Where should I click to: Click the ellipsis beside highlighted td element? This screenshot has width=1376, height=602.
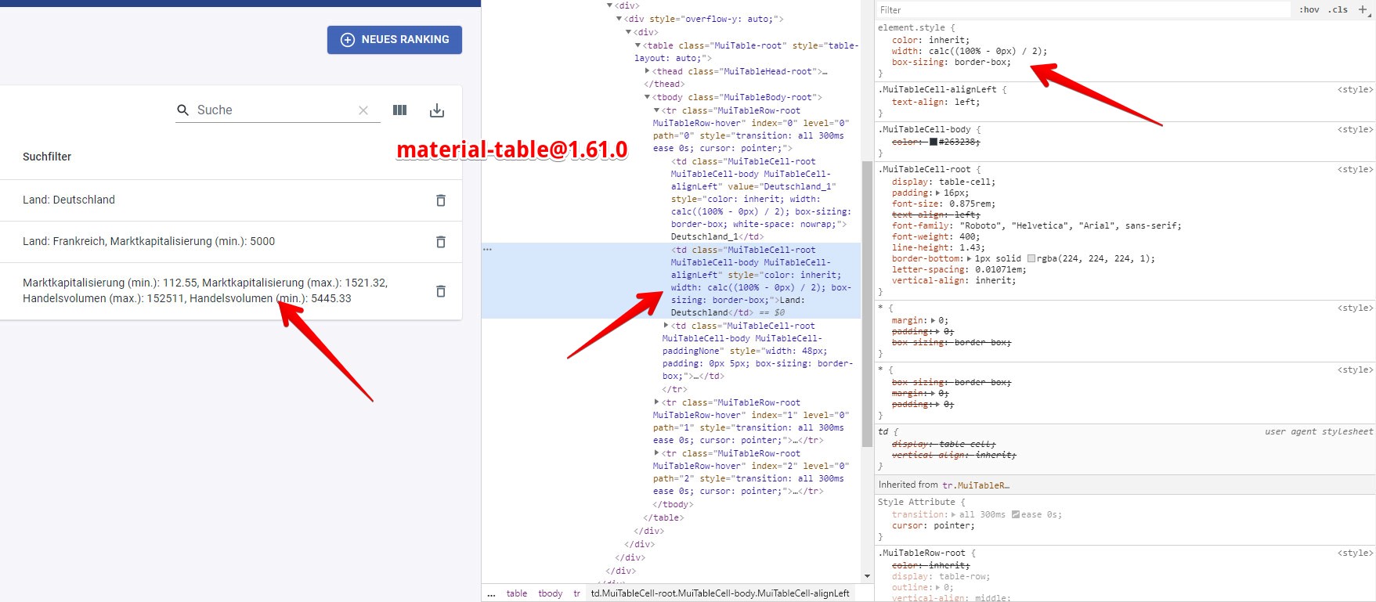point(487,250)
